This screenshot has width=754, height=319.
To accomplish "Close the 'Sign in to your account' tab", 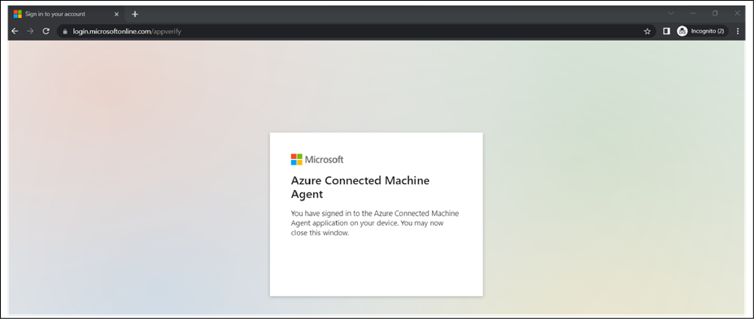I will (116, 14).
